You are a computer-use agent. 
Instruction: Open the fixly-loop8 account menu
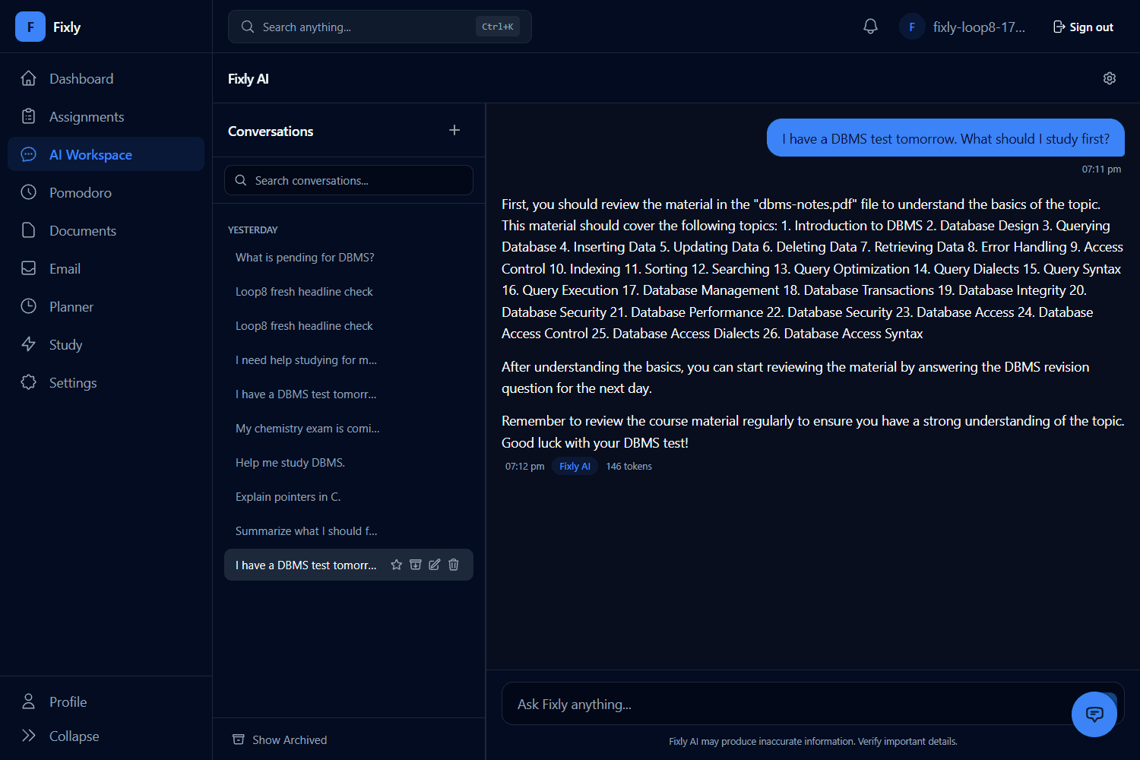[962, 27]
